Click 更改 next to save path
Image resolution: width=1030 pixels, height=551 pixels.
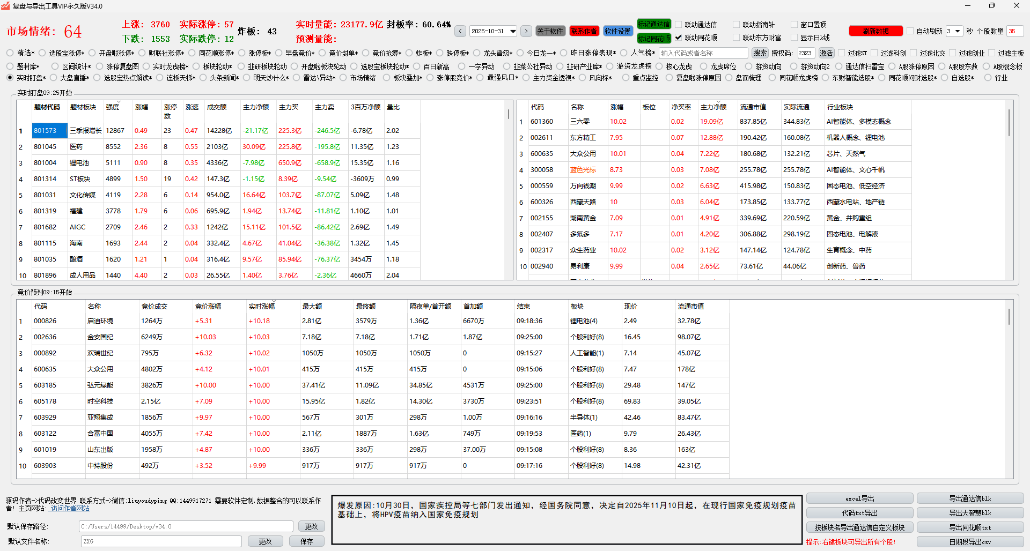(x=311, y=526)
